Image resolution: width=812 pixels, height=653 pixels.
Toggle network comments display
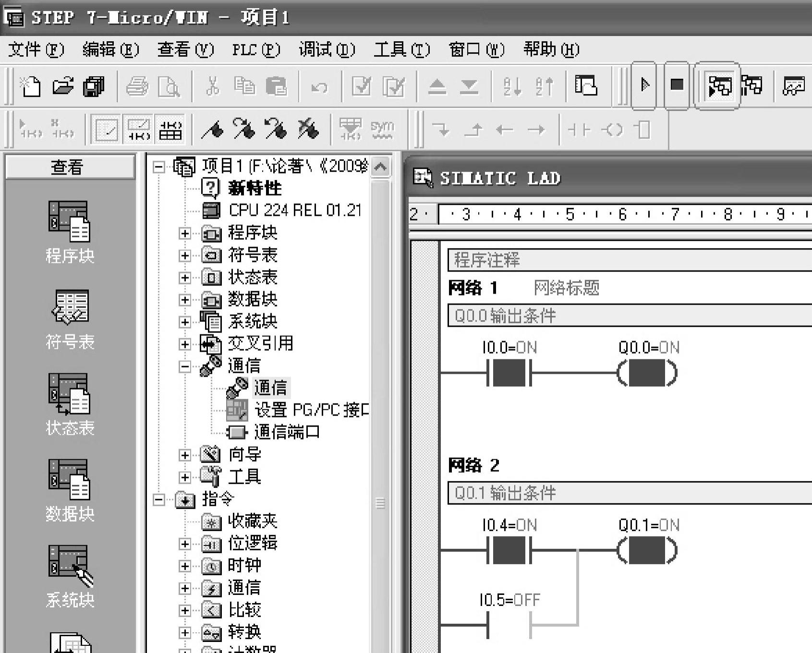click(138, 130)
